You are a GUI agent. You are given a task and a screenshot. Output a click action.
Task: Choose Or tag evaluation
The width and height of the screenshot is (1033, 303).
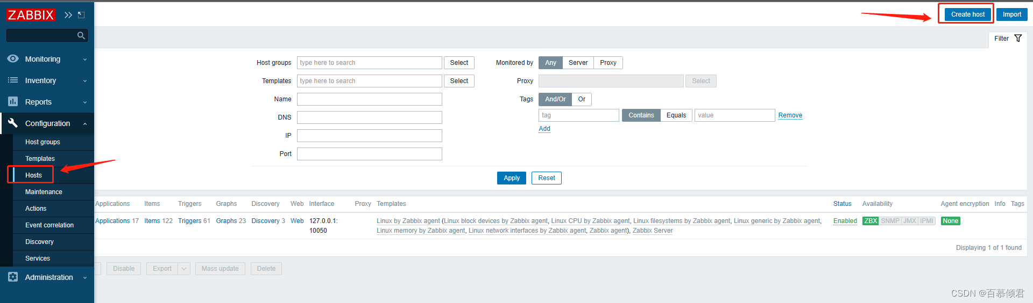(x=582, y=99)
